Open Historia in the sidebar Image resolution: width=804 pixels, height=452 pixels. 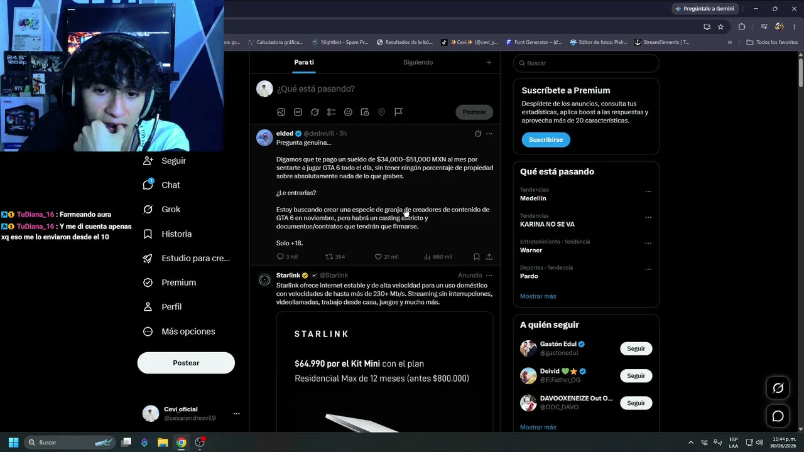pyautogui.click(x=167, y=234)
